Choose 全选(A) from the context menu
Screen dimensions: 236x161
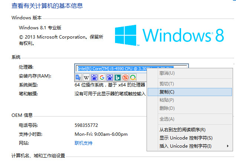(167, 119)
